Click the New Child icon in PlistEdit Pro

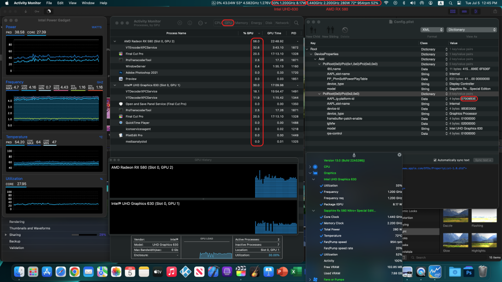tap(313, 31)
